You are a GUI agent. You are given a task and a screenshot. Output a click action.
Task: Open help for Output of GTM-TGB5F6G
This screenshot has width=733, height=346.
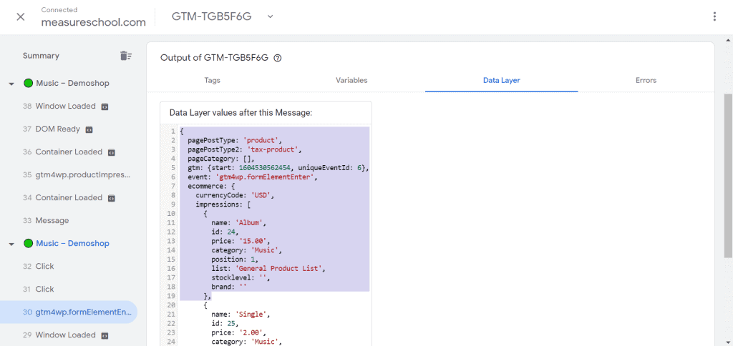[x=278, y=58]
